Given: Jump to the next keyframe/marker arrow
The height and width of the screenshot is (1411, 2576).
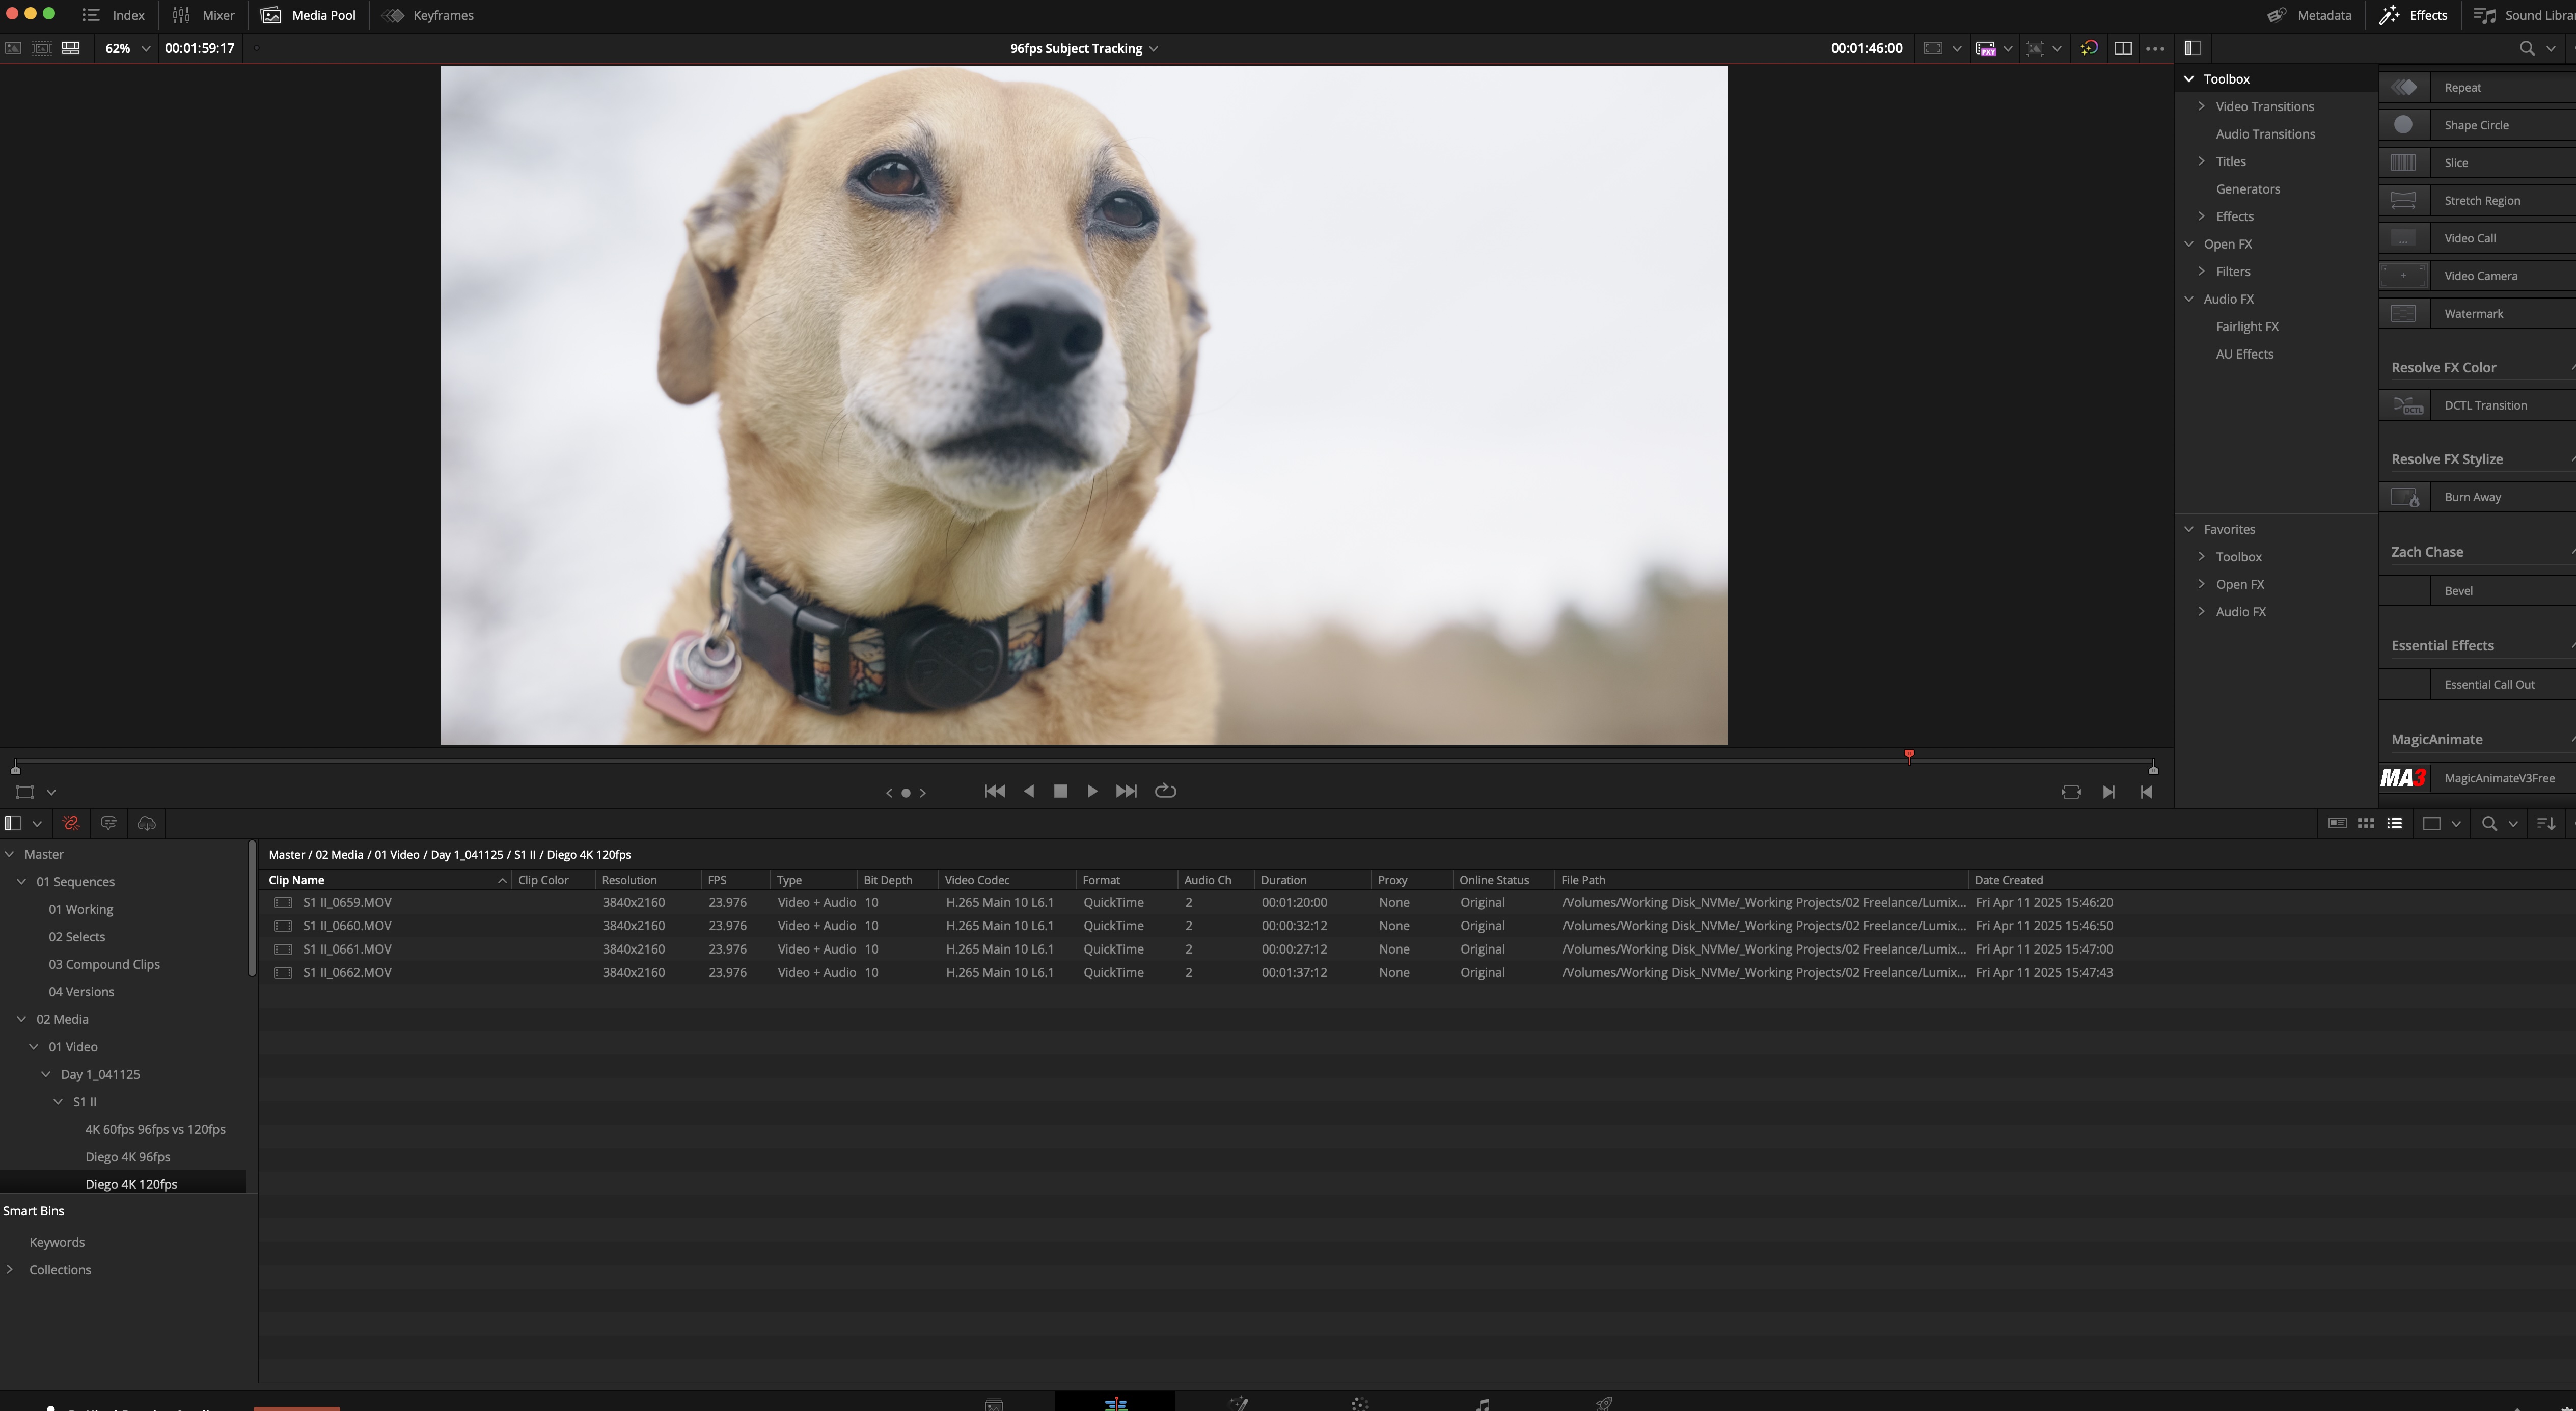Looking at the screenshot, I should tap(922, 793).
